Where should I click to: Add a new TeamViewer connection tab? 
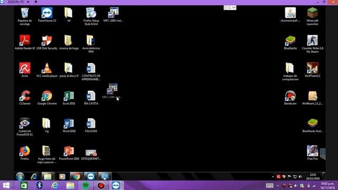point(36,2)
